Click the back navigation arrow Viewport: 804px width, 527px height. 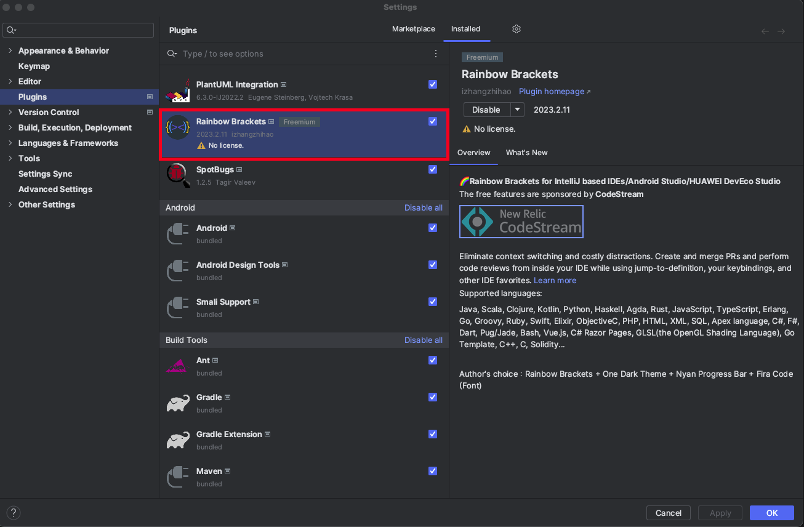pos(765,31)
